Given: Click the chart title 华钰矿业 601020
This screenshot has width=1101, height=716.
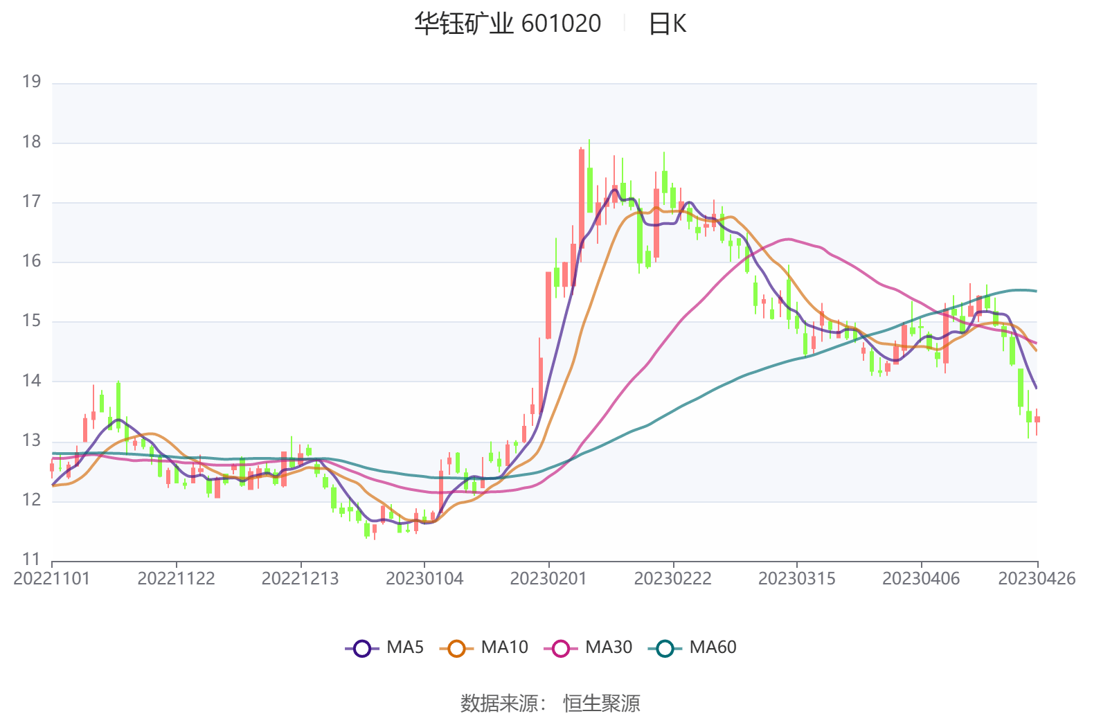Looking at the screenshot, I should [508, 24].
